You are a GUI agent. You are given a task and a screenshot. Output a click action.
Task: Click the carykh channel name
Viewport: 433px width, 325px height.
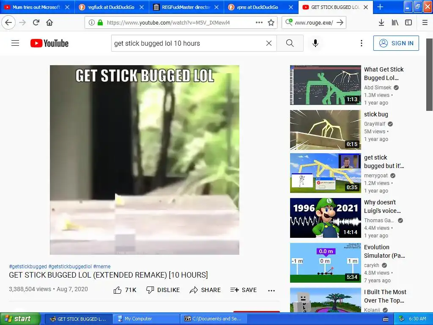371,265
